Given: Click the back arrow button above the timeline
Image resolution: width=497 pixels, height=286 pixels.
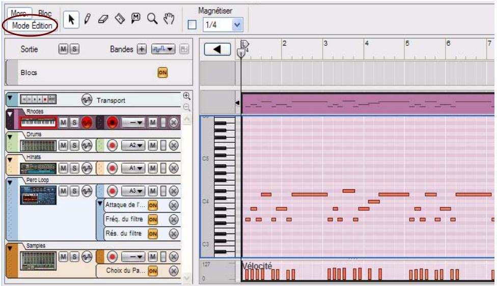Looking at the screenshot, I should (217, 49).
